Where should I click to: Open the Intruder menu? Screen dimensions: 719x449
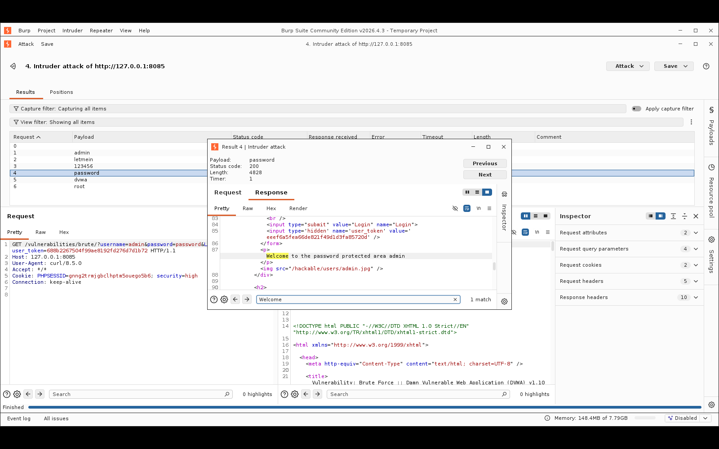click(72, 31)
